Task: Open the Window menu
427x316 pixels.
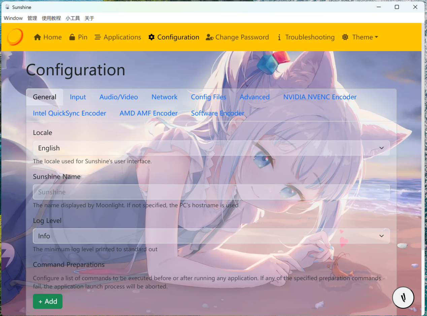Action: pyautogui.click(x=13, y=18)
